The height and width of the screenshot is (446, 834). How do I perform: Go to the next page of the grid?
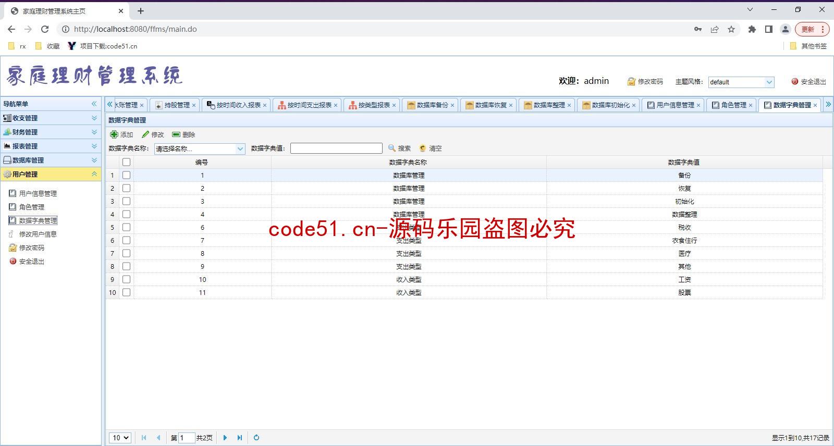[x=225, y=438]
